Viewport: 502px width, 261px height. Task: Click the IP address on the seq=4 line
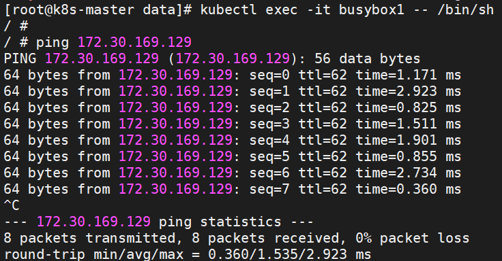coord(175,140)
